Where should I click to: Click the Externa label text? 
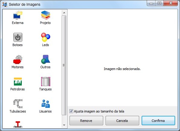point(18,23)
